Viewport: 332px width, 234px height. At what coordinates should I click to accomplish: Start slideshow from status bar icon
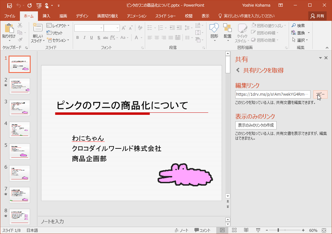258,230
